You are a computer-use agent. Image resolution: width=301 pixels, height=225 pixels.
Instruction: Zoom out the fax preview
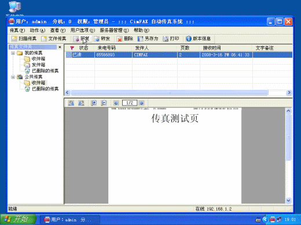(104, 103)
